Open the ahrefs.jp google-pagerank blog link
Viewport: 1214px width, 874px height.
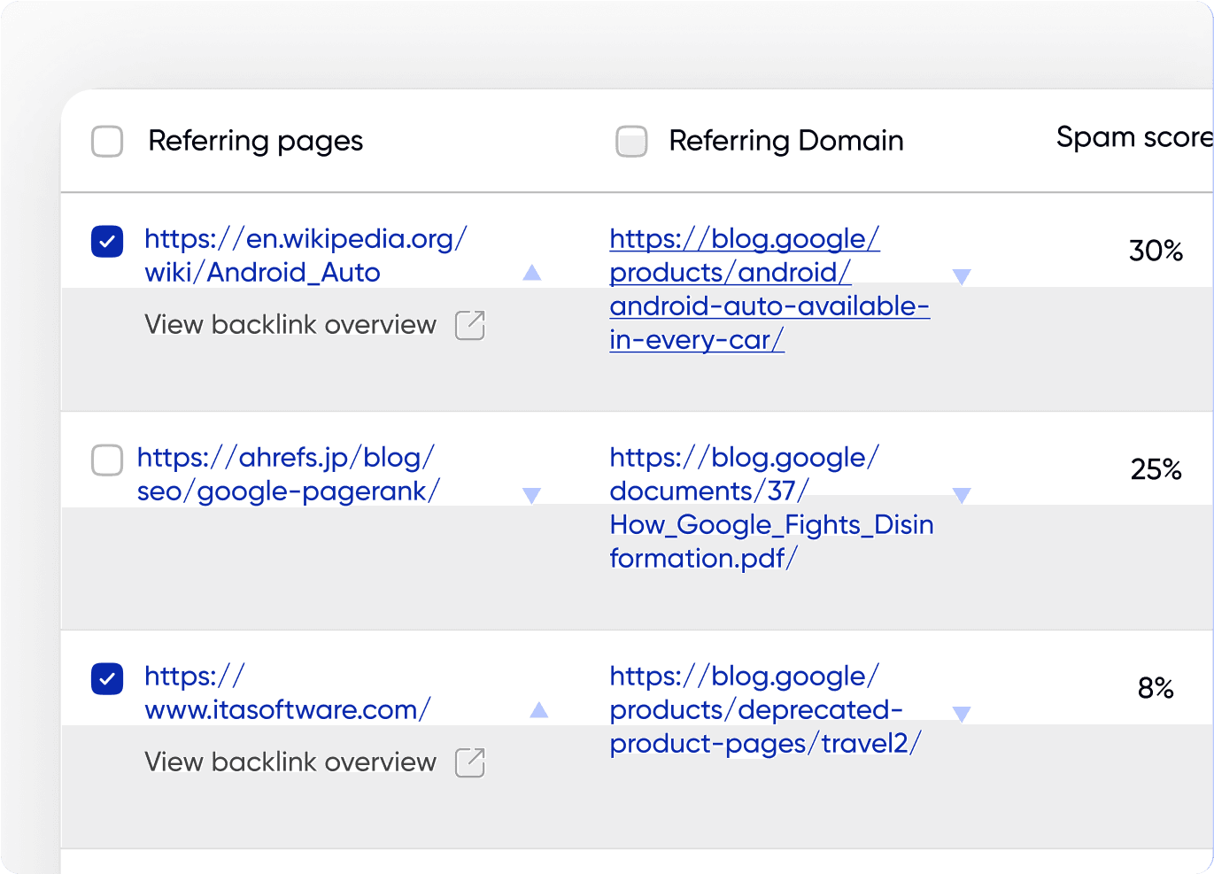287,474
